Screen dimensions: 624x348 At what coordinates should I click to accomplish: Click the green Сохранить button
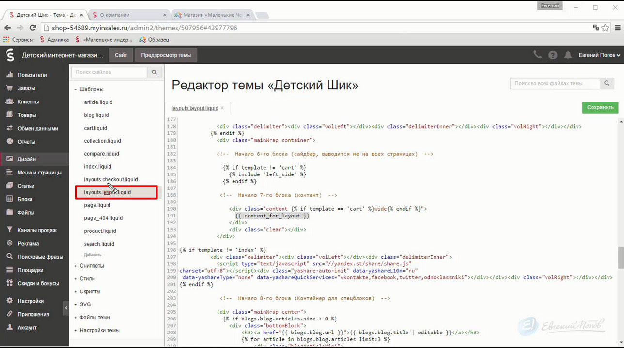click(x=600, y=107)
